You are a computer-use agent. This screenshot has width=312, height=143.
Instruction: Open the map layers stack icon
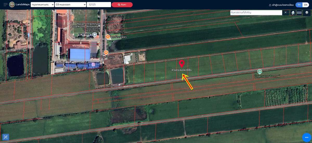point(307,13)
